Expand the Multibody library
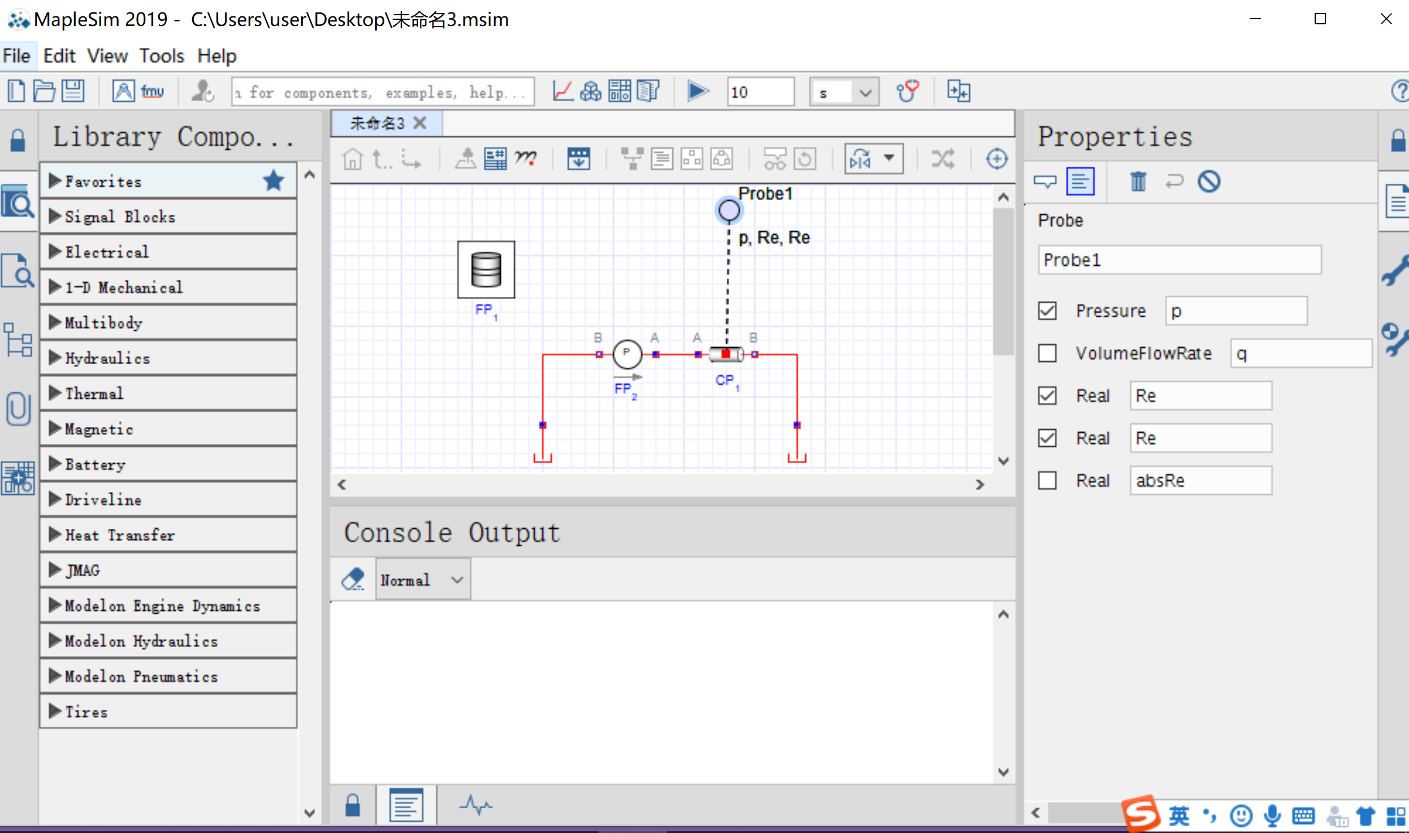Viewport: 1409px width, 833px height. pos(168,323)
